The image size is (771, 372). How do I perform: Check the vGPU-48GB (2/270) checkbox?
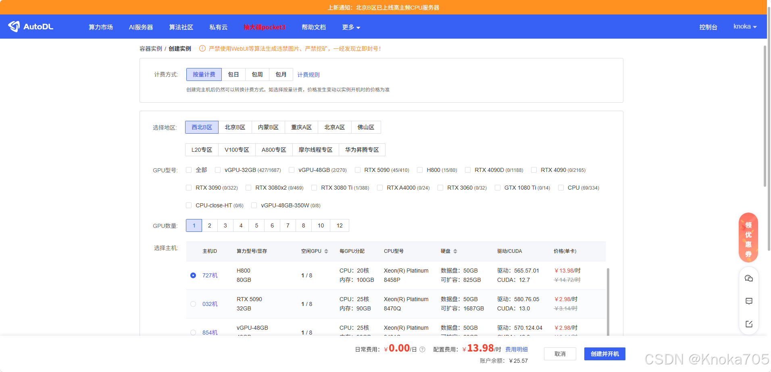point(292,170)
